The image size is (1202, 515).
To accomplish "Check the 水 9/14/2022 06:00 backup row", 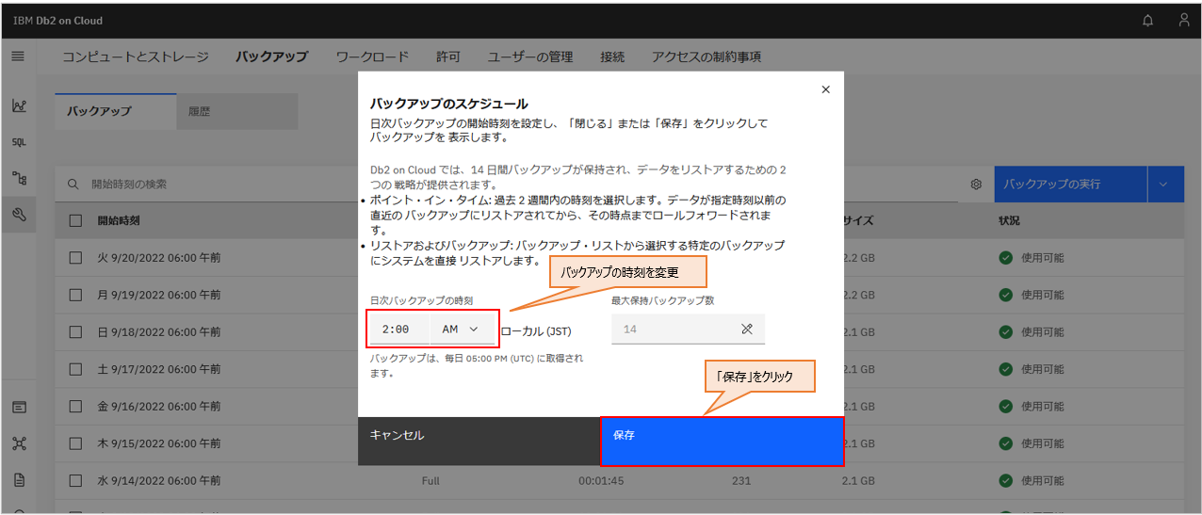I will click(75, 480).
